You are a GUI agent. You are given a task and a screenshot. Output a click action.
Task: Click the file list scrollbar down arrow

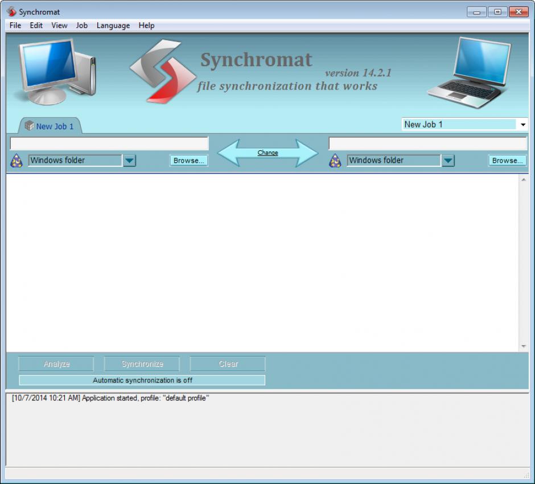coord(524,346)
